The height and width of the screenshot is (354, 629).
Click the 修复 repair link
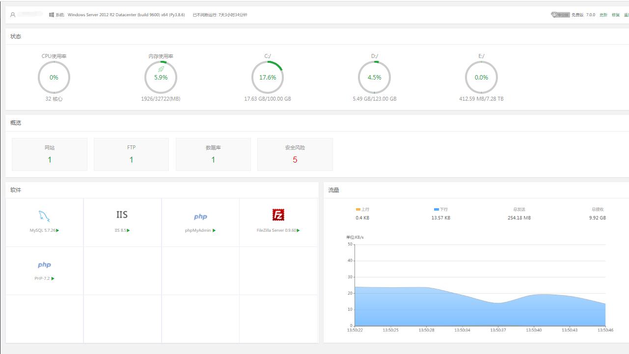pyautogui.click(x=616, y=15)
